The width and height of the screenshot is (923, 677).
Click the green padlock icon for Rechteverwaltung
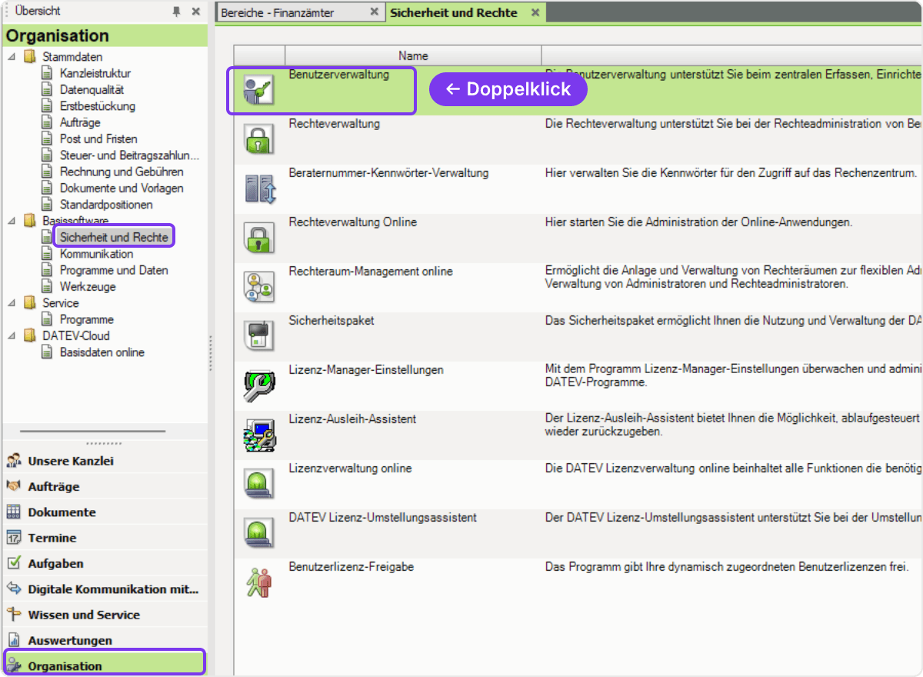click(x=258, y=139)
